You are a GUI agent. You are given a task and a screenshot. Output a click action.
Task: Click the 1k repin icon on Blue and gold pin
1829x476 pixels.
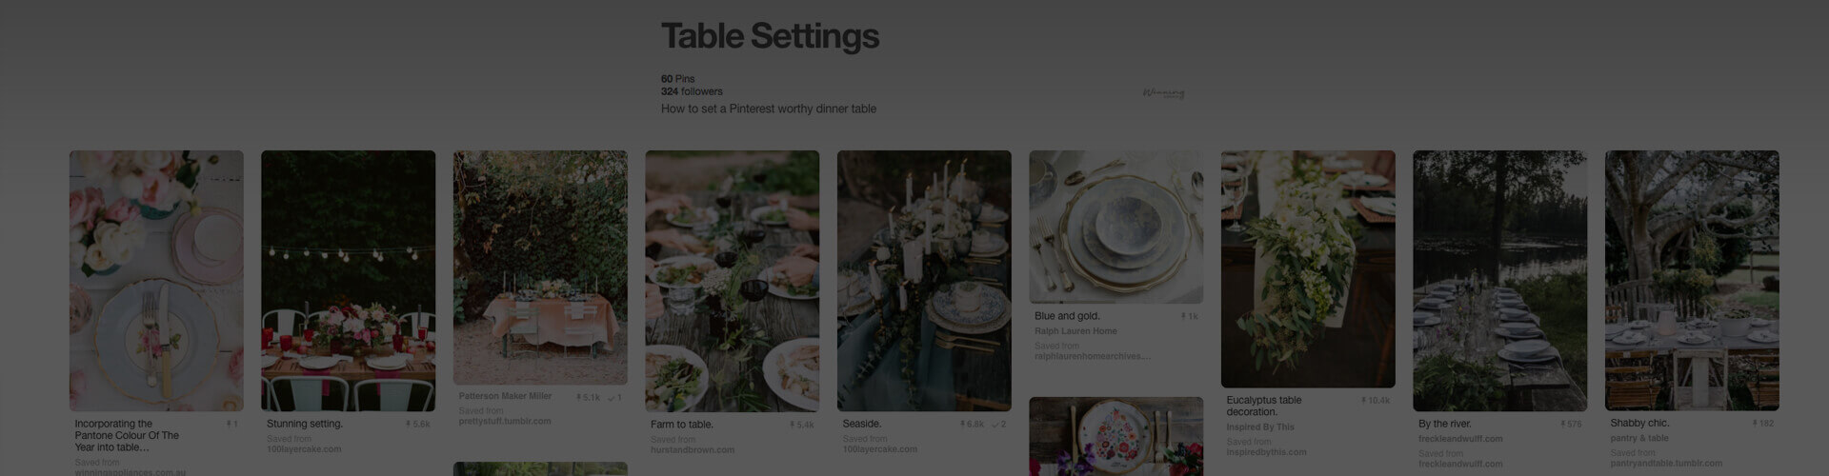(1183, 316)
